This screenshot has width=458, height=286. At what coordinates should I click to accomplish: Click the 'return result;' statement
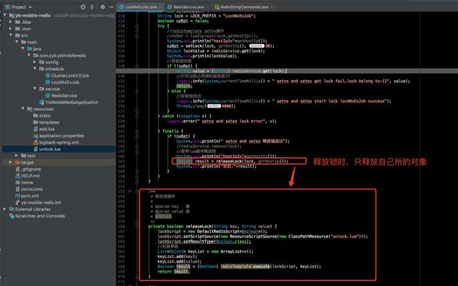(x=173, y=271)
